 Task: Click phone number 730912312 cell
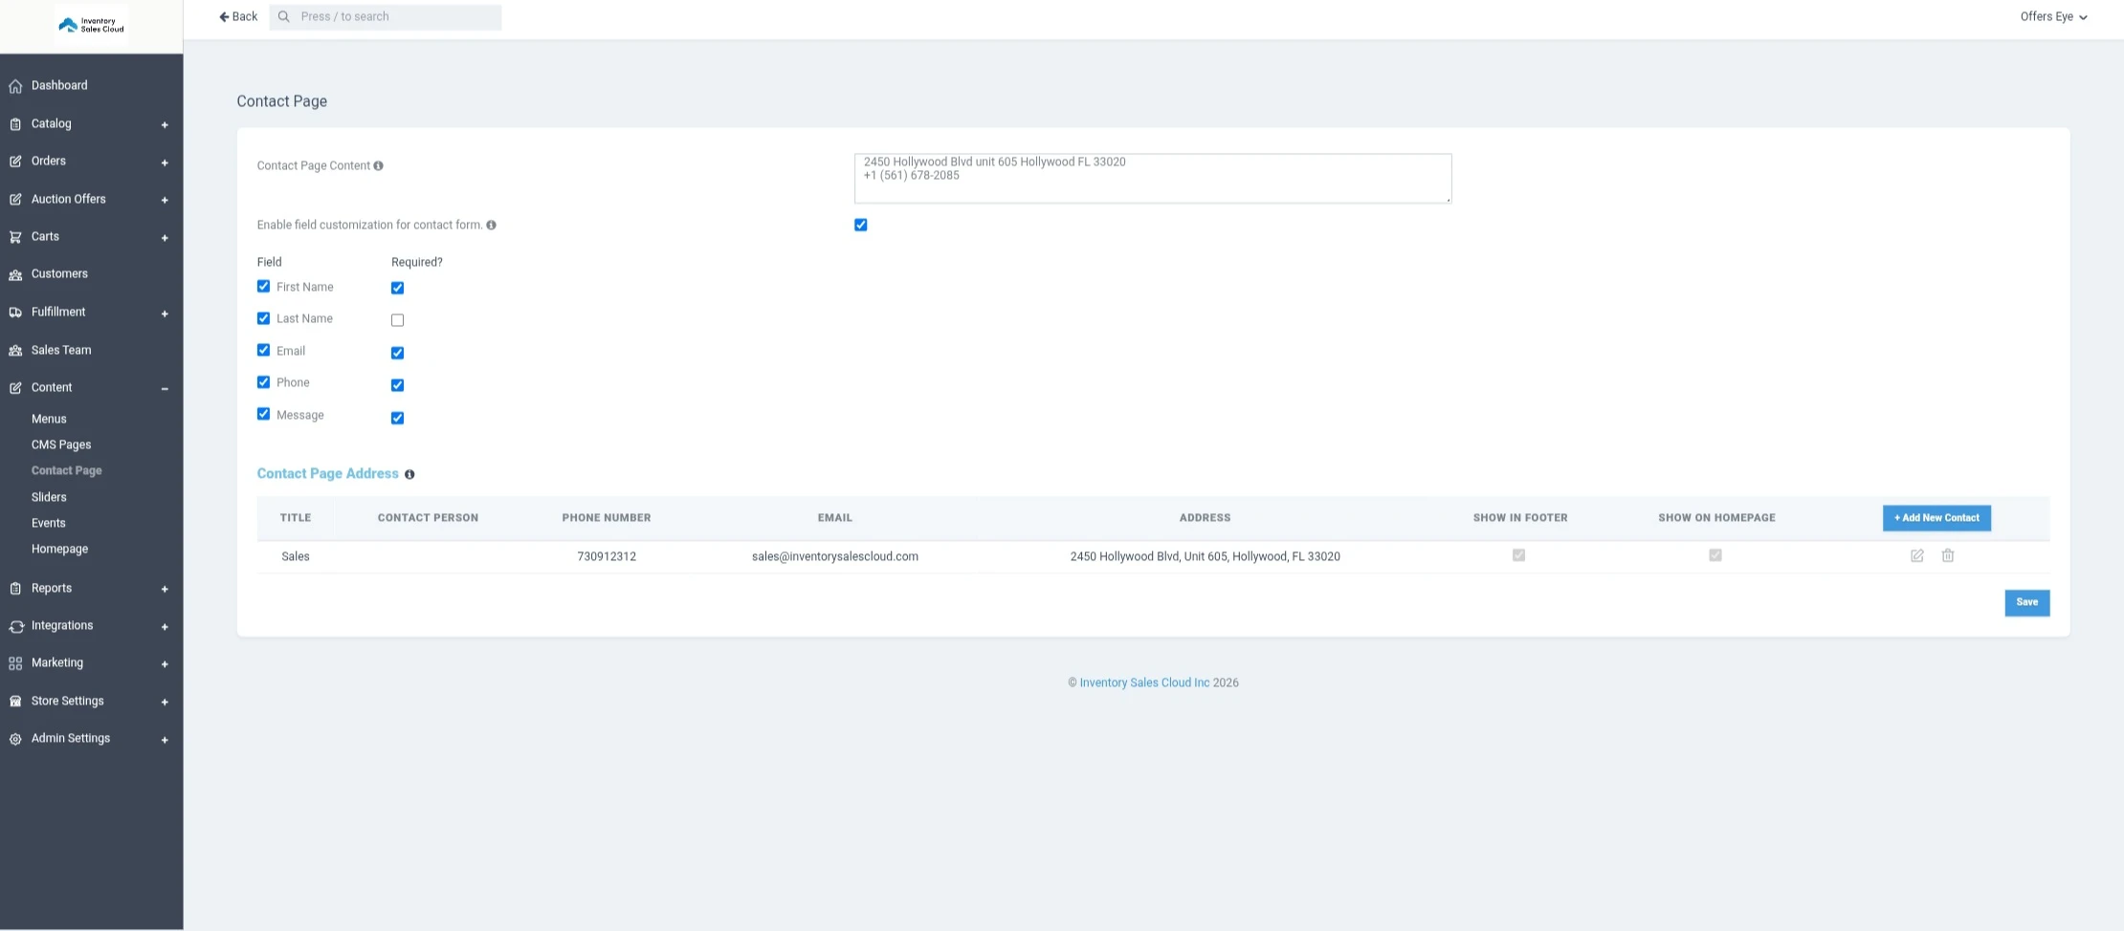coord(607,556)
